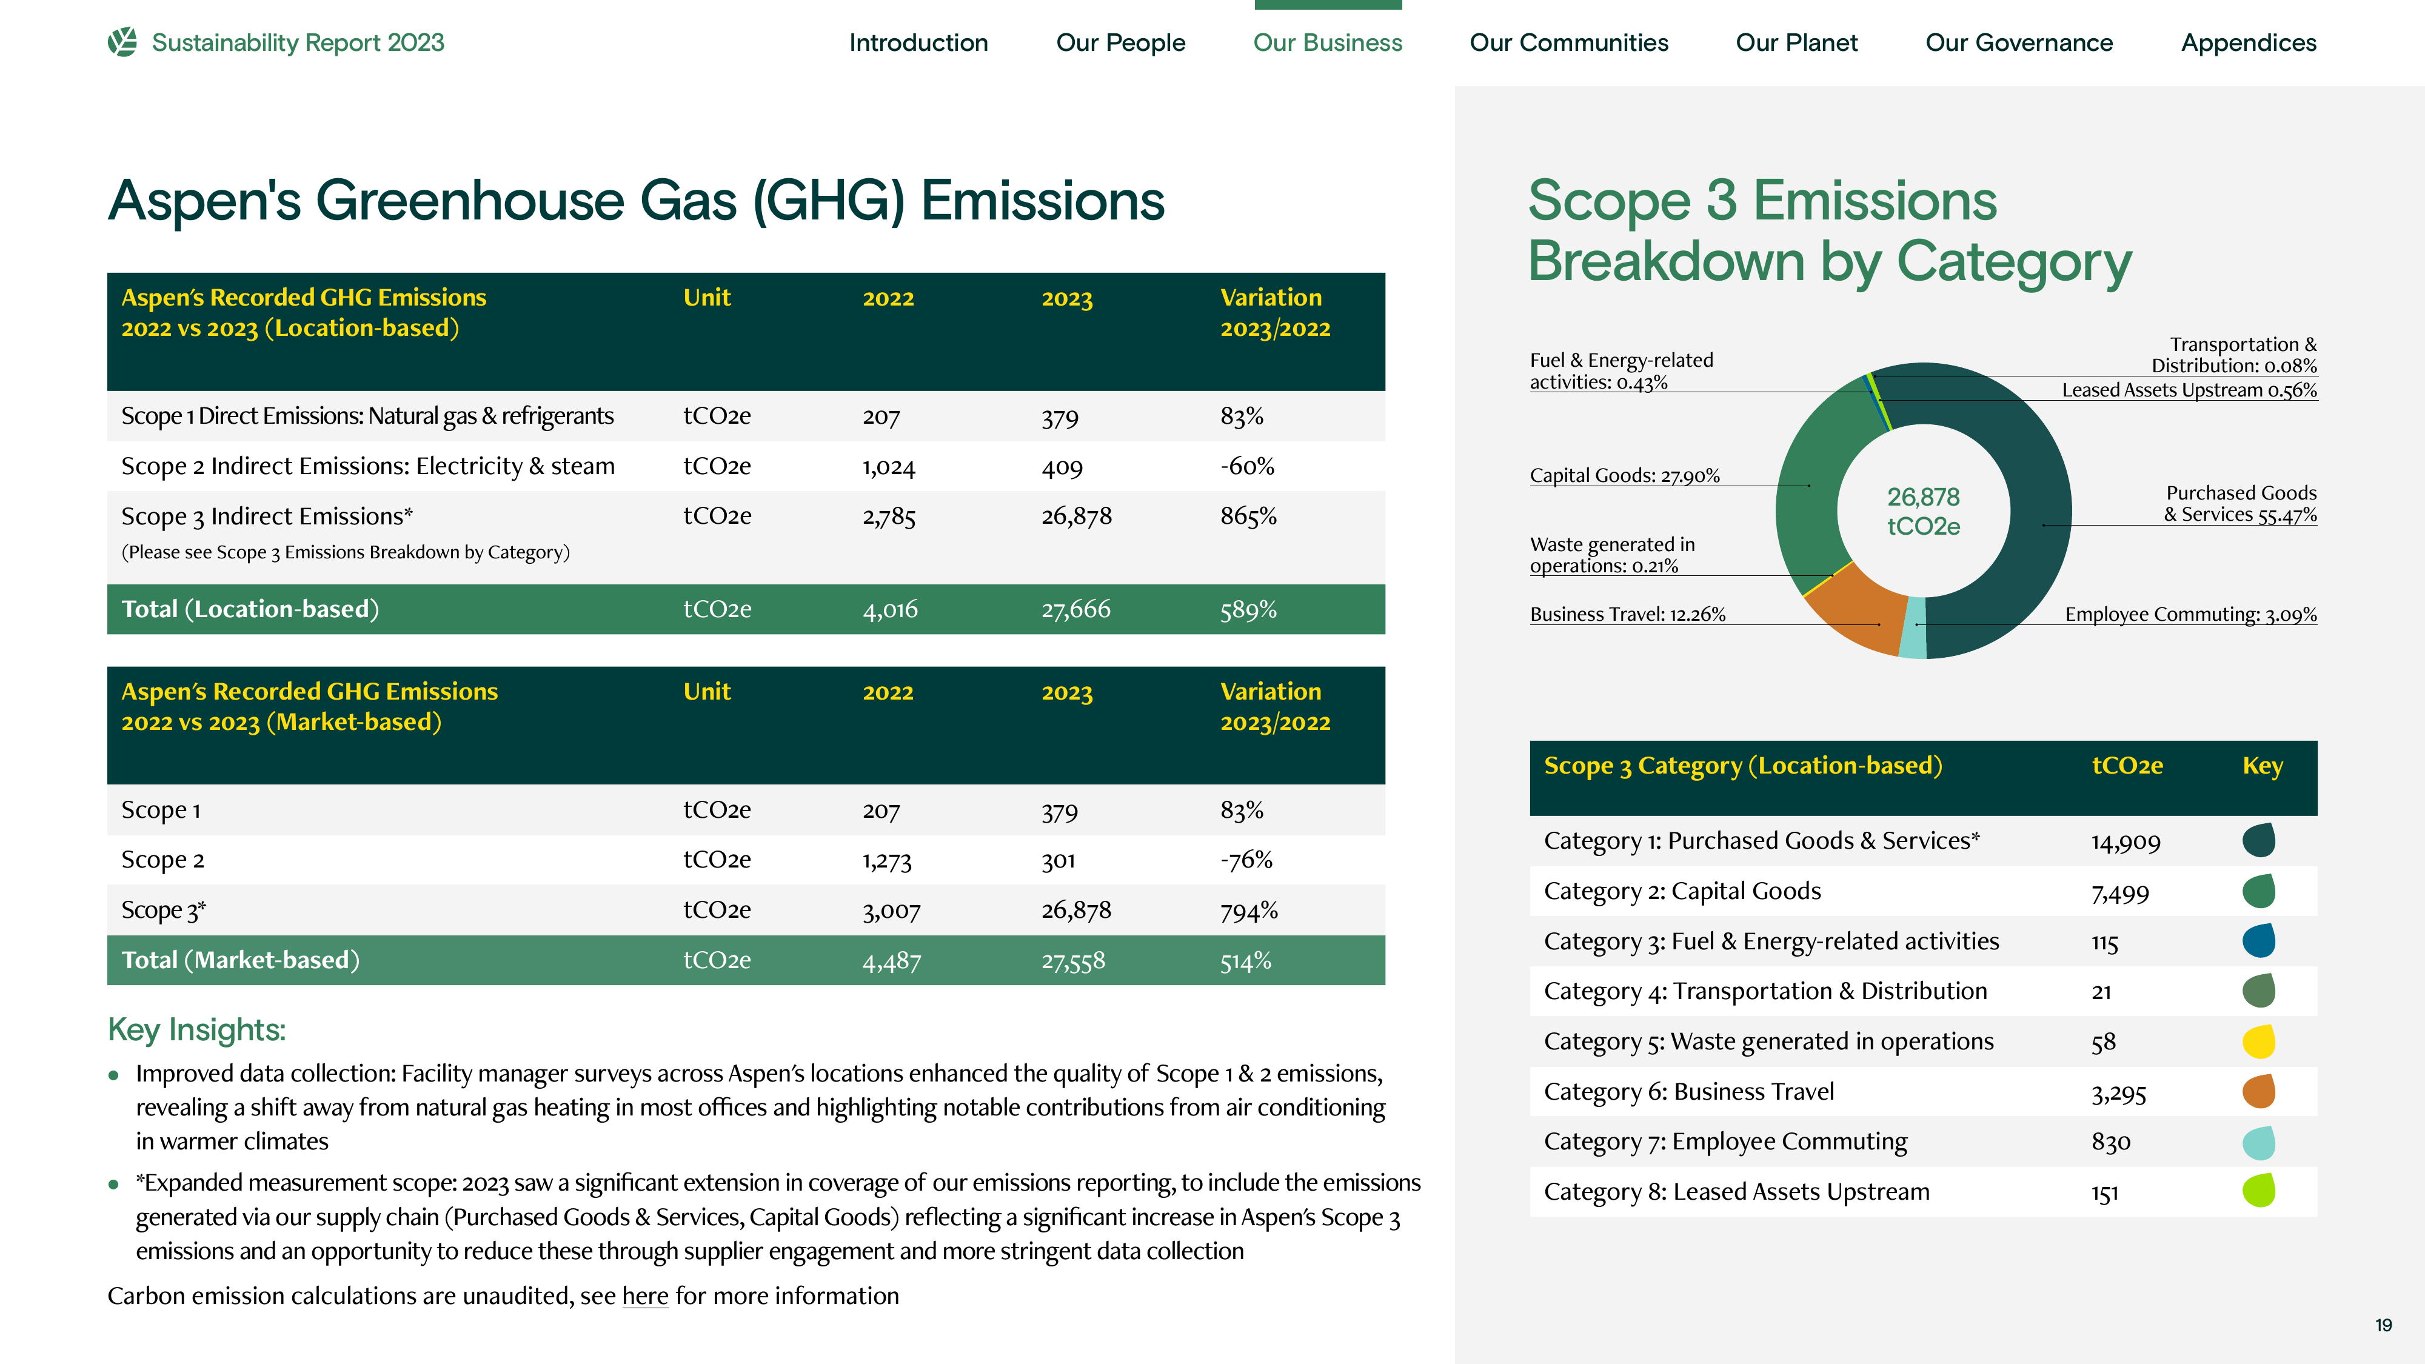Screen dimensions: 2425x1364
Task: Click the light teal Employee Commuting key swatch
Action: coord(2258,1142)
